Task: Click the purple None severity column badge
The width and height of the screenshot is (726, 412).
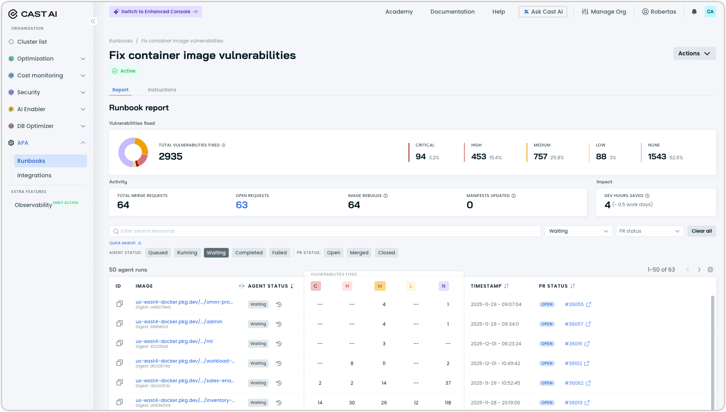Action: [x=443, y=286]
